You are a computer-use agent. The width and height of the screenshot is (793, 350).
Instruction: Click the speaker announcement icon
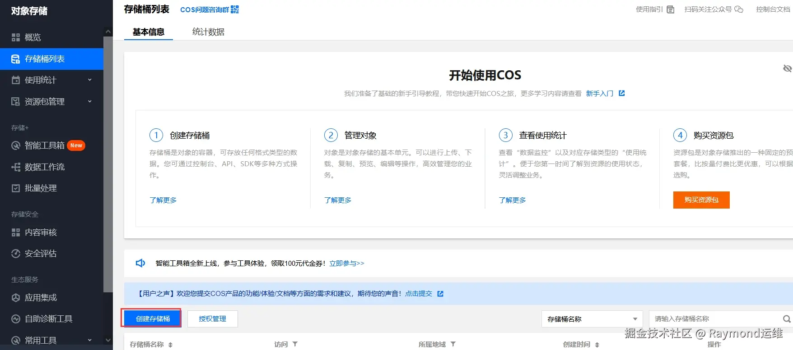[x=140, y=263]
